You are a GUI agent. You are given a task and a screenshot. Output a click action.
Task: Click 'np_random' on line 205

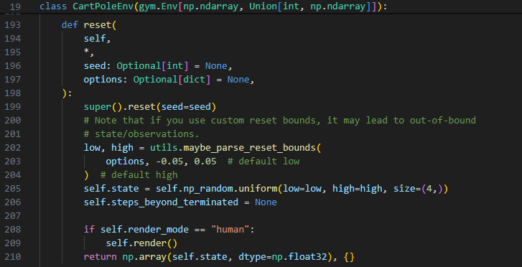208,189
